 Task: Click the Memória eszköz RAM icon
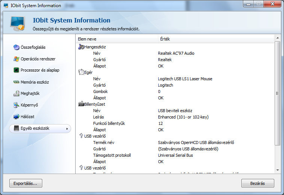16,82
